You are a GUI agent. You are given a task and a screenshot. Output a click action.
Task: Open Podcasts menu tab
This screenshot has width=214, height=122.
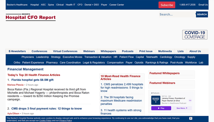pos(128,51)
